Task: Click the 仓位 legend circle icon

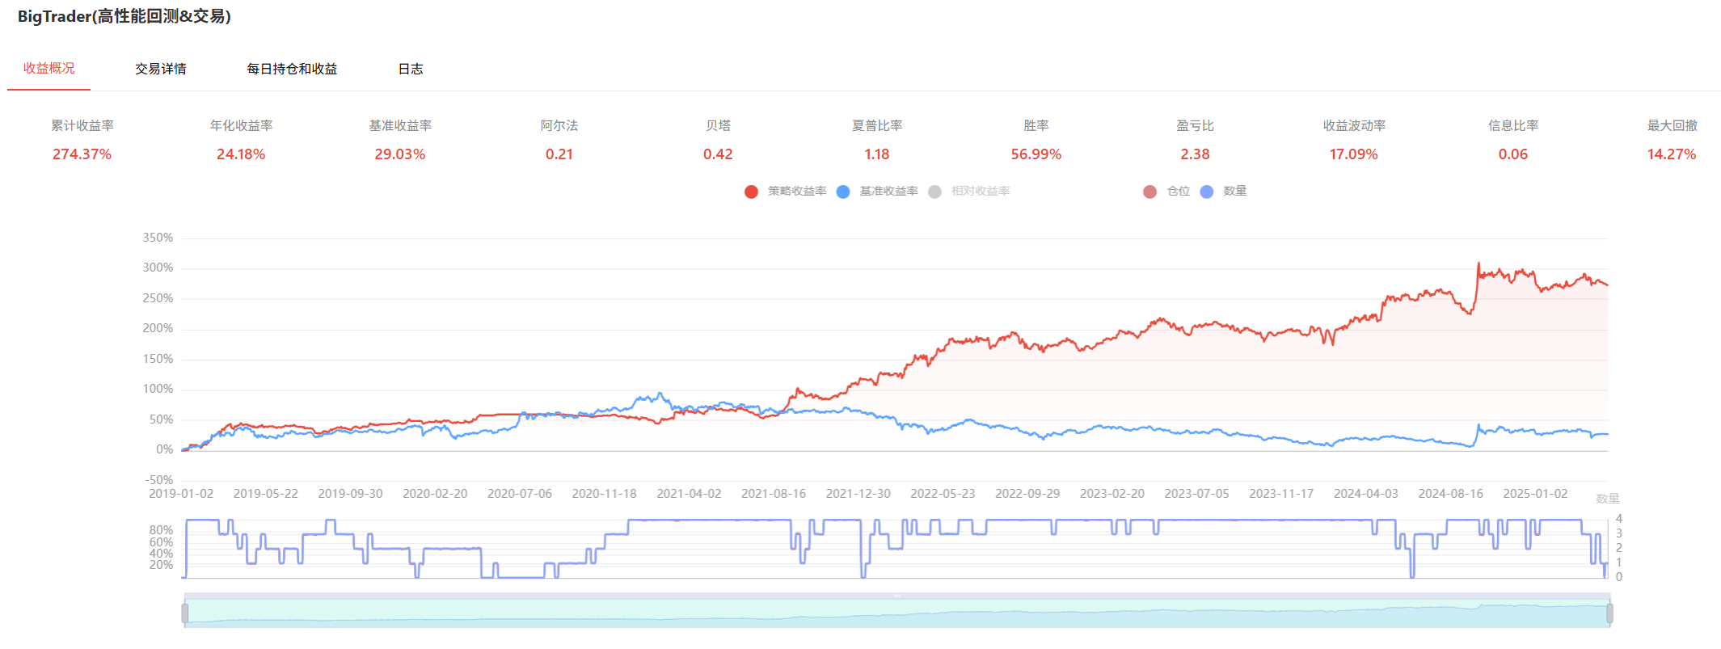Action: 1149,192
